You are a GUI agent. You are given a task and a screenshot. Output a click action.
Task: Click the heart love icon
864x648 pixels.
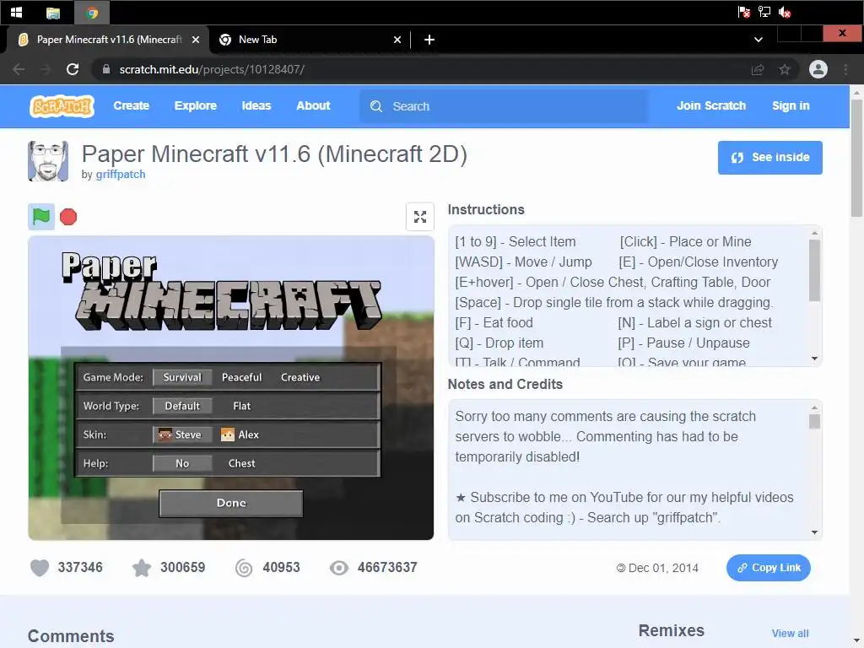(39, 568)
